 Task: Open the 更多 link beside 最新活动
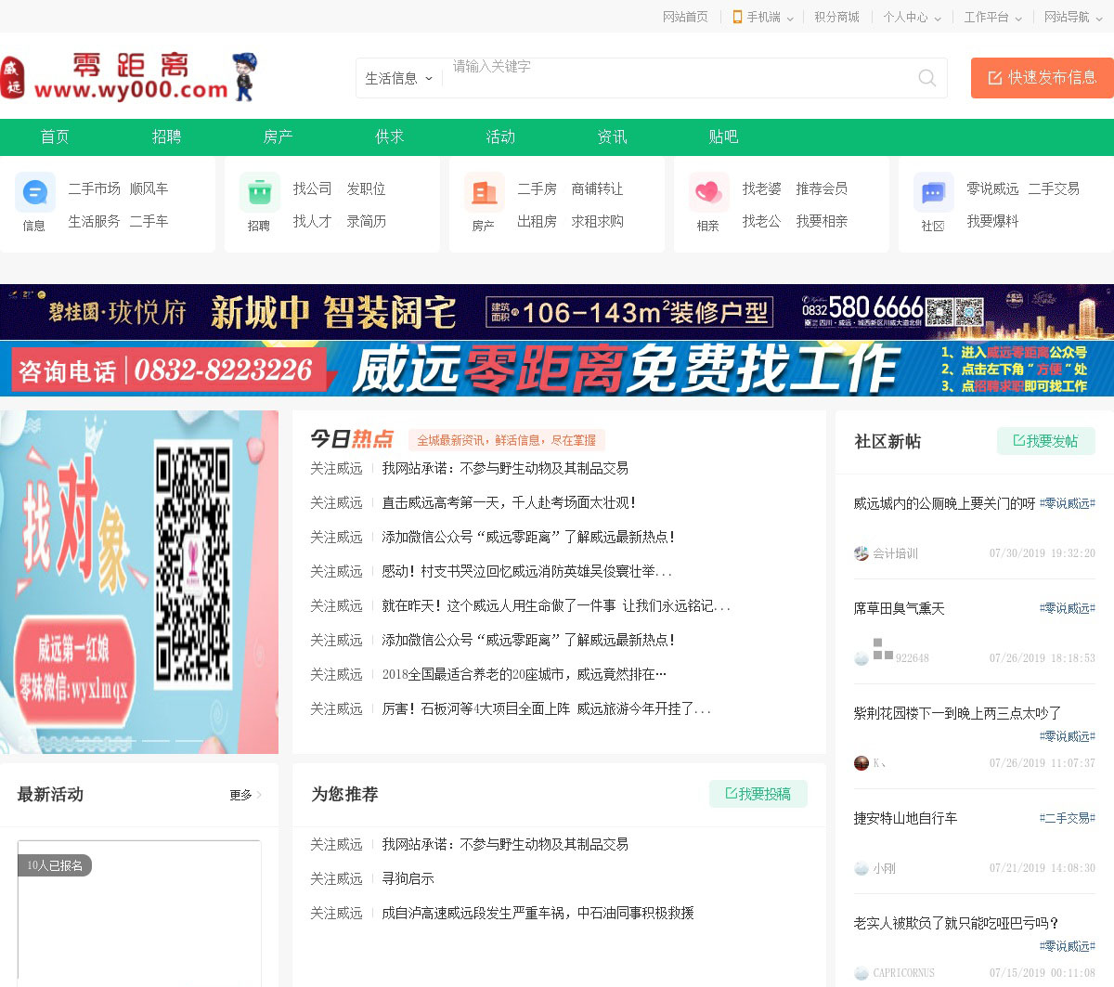pos(245,795)
